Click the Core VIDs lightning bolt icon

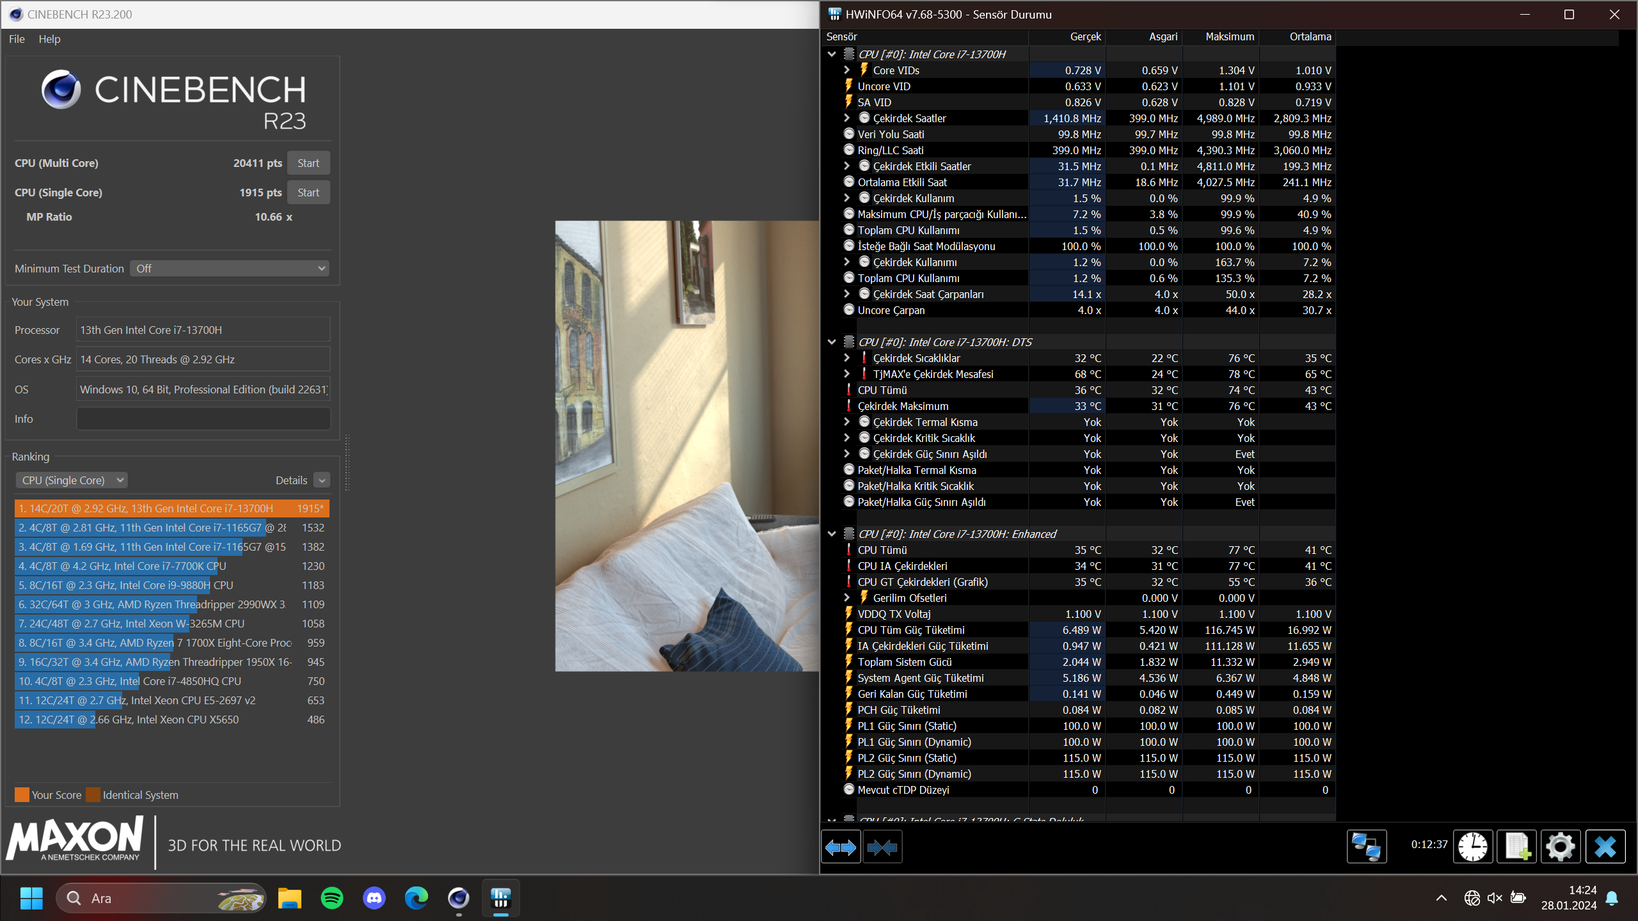864,70
